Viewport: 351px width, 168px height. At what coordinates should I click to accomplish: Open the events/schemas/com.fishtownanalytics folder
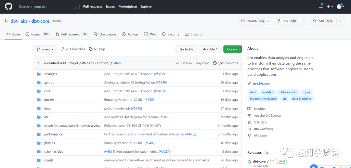[72, 125]
